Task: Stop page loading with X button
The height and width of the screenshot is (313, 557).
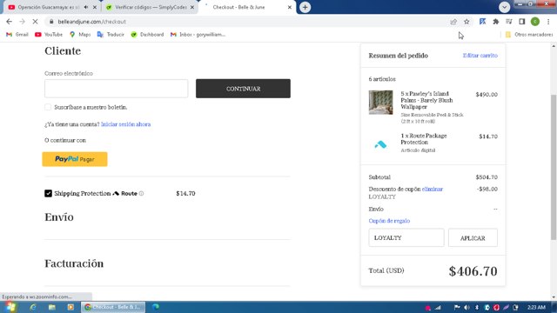Action: click(x=35, y=22)
